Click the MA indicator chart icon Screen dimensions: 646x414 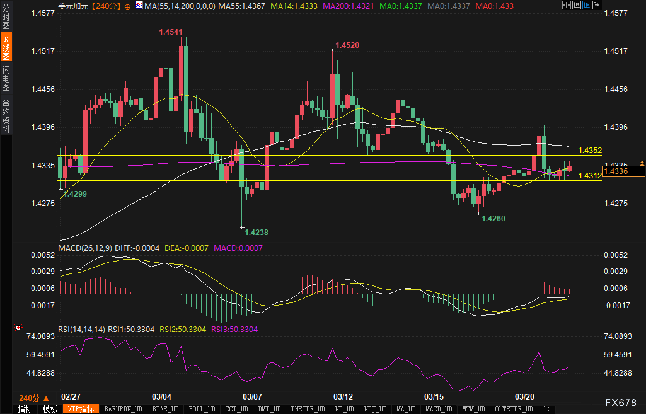pyautogui.click(x=139, y=5)
